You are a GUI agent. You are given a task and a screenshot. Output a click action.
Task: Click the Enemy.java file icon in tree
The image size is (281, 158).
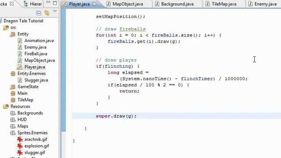click(x=20, y=47)
